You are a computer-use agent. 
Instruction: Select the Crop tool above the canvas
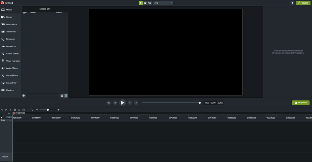149,3
